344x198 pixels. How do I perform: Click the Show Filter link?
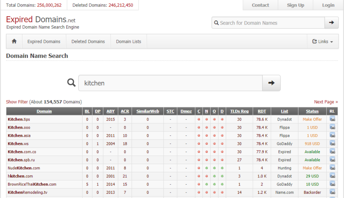[17, 102]
